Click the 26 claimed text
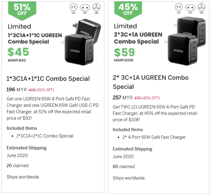This screenshot has width=210, height=195. (17, 166)
